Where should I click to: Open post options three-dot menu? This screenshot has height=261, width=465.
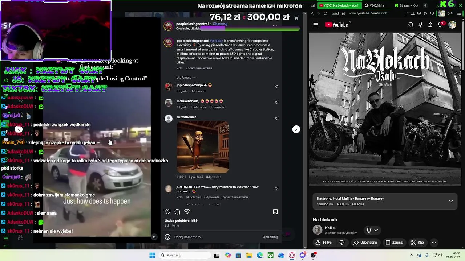[x=275, y=26]
